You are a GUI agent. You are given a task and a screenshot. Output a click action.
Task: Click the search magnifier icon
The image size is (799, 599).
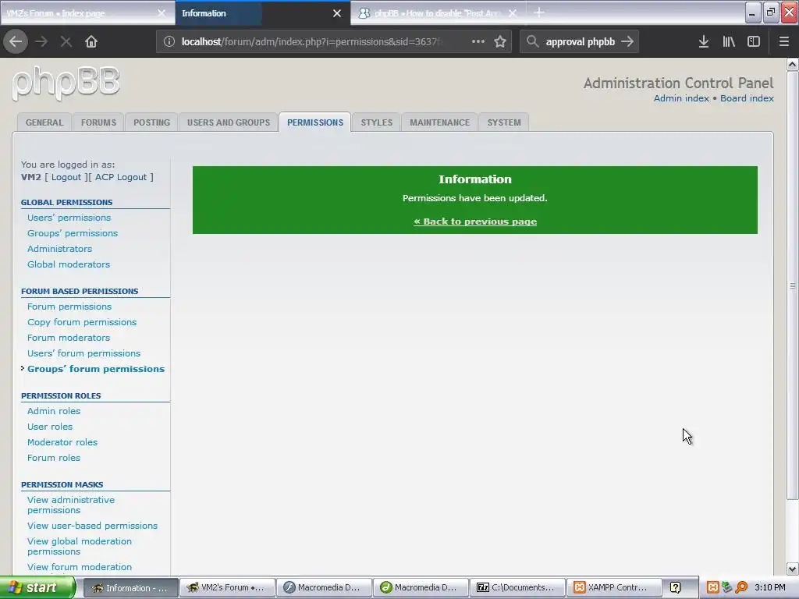click(532, 42)
